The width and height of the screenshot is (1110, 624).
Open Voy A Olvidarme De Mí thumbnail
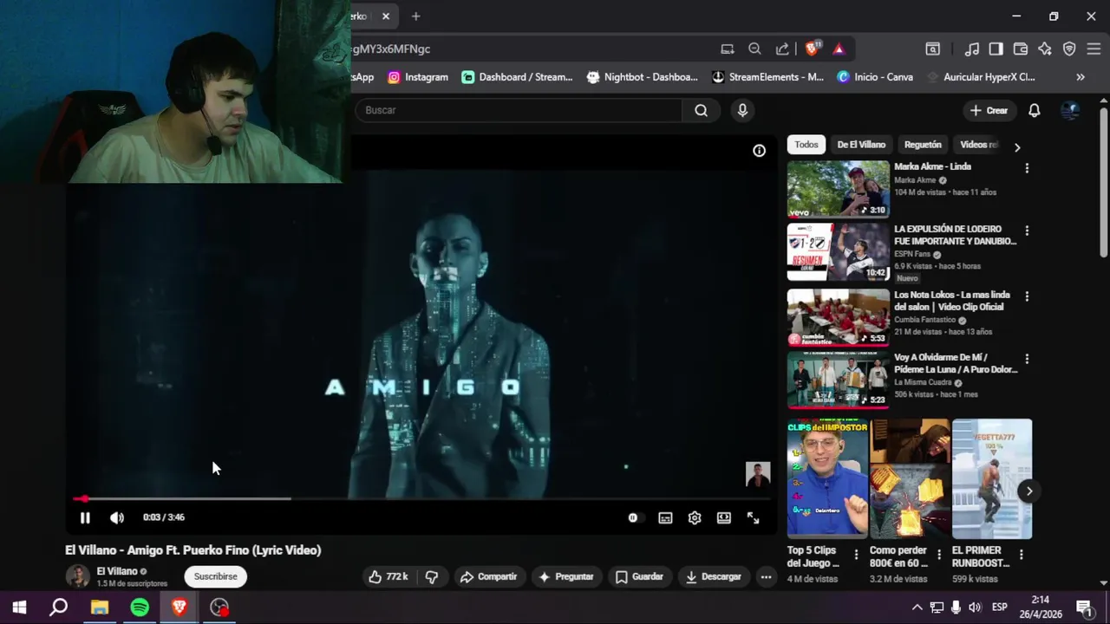(839, 379)
